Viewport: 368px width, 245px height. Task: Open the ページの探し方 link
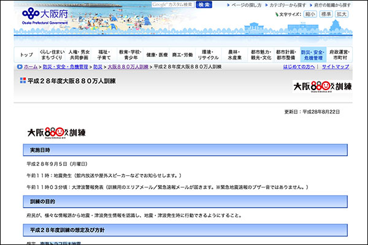coord(247,5)
